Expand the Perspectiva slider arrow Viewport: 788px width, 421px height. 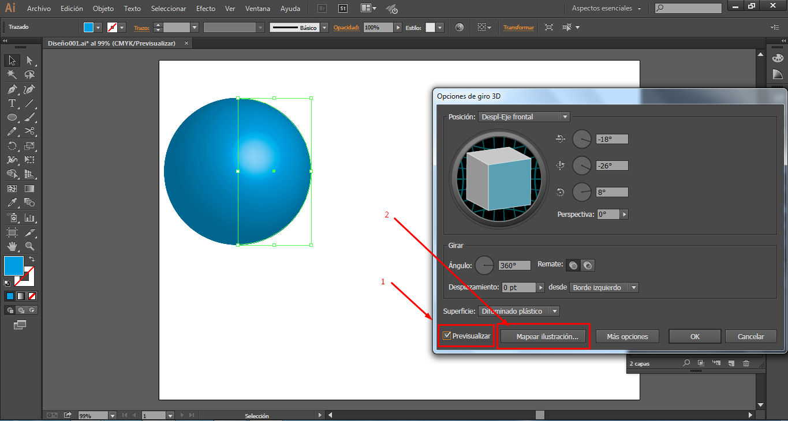click(x=624, y=215)
